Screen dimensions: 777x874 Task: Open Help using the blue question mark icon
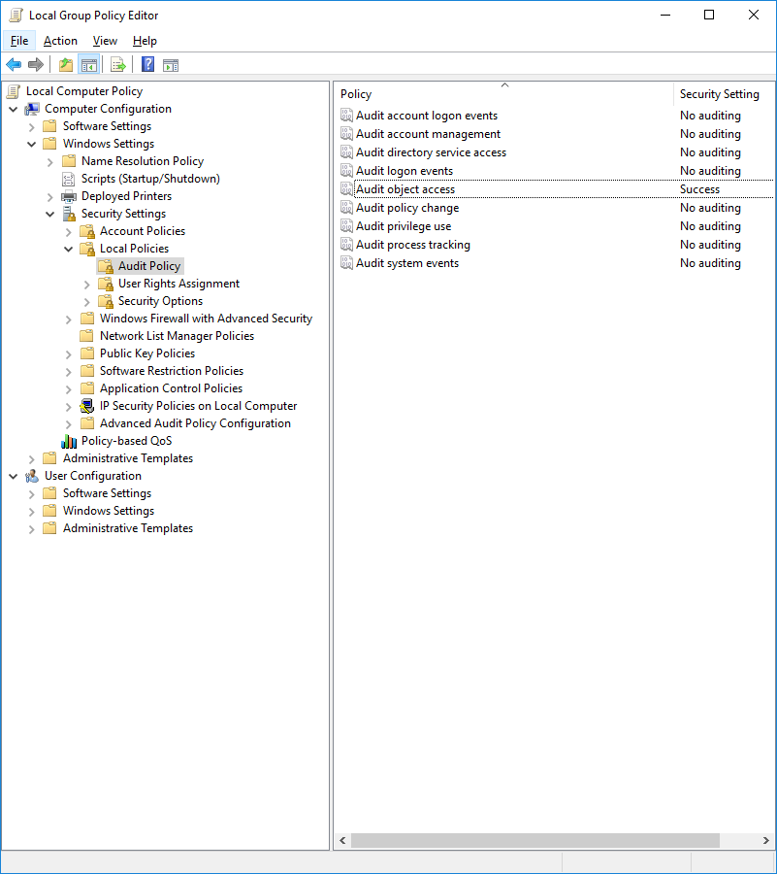pyautogui.click(x=147, y=65)
